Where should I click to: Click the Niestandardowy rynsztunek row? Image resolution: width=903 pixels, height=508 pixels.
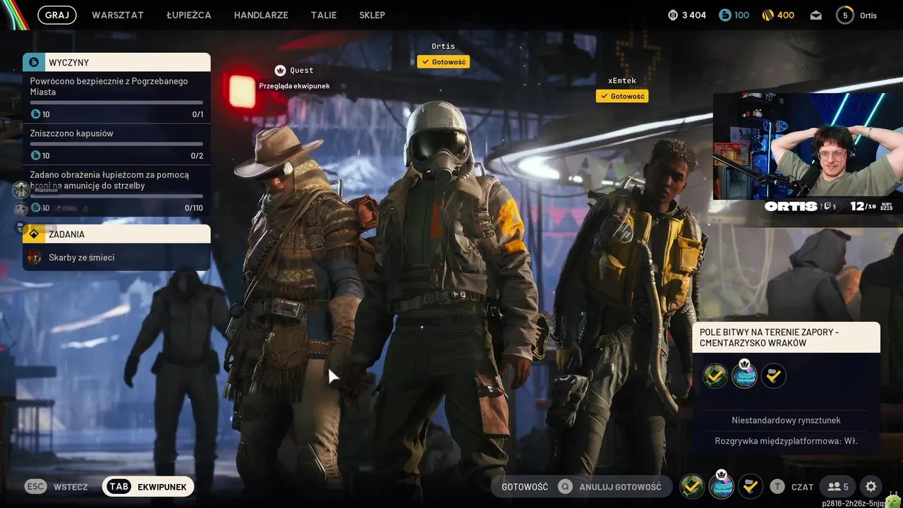click(786, 421)
